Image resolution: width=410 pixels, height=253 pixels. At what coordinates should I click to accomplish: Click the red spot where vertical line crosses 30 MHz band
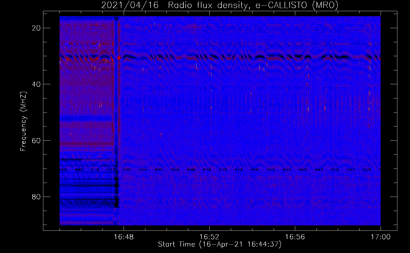(x=119, y=58)
